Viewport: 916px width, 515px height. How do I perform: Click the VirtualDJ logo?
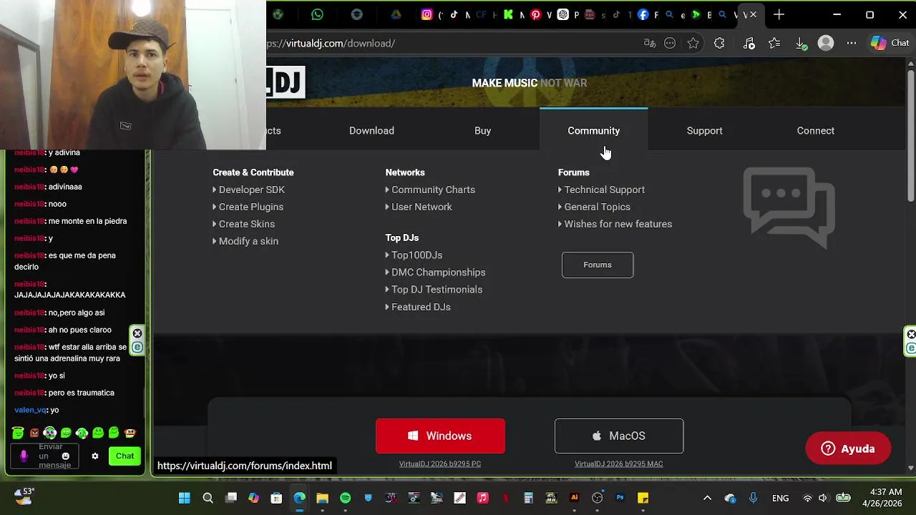pyautogui.click(x=286, y=83)
